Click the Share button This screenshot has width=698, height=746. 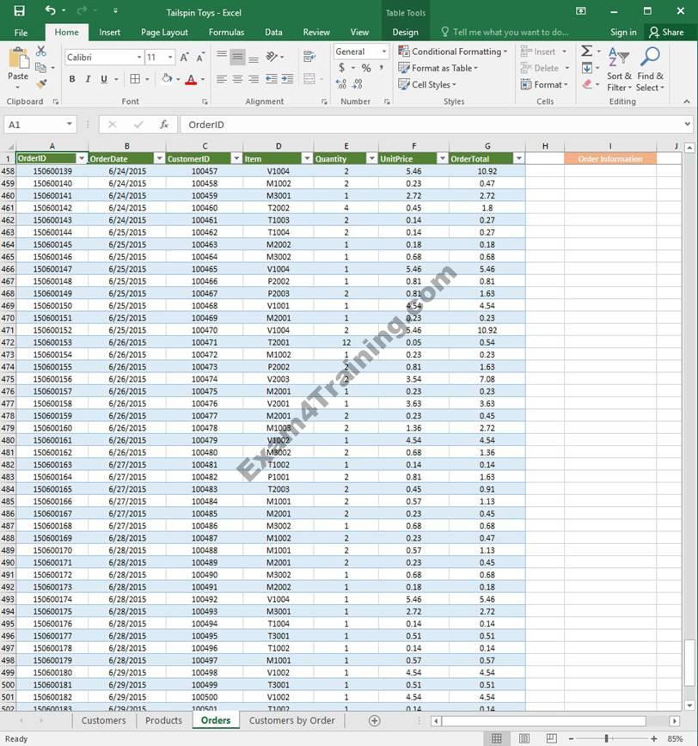pos(666,32)
